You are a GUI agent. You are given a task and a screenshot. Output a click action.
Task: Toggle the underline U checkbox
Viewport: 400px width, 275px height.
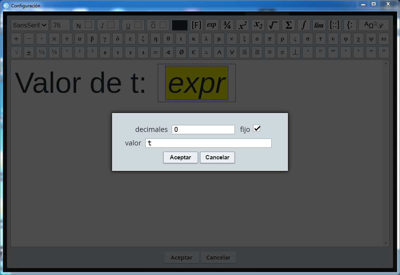point(138,25)
